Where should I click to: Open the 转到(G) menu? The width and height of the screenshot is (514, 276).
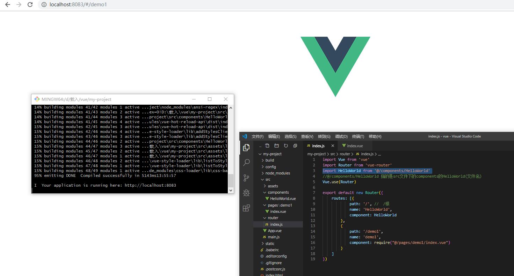[324, 136]
